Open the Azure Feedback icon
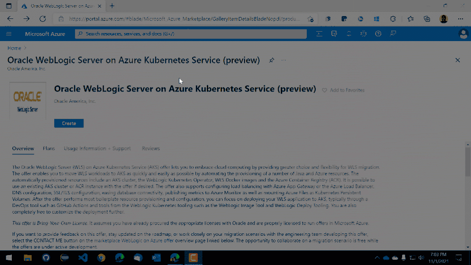The height and width of the screenshot is (265, 471). tap(393, 34)
